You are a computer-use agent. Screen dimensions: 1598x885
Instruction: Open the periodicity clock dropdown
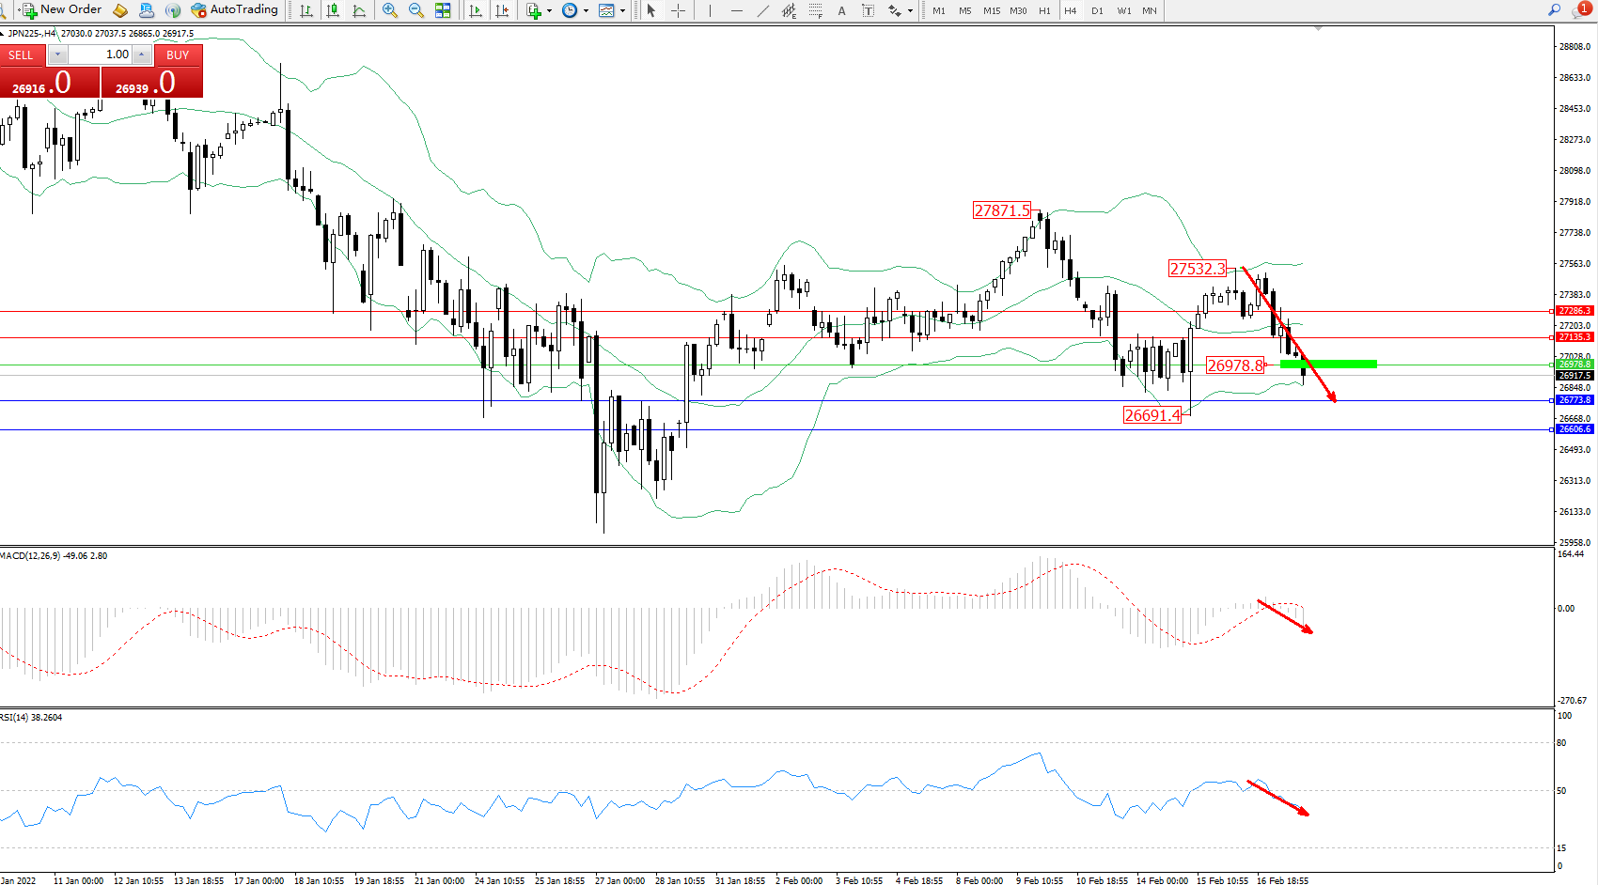(586, 11)
